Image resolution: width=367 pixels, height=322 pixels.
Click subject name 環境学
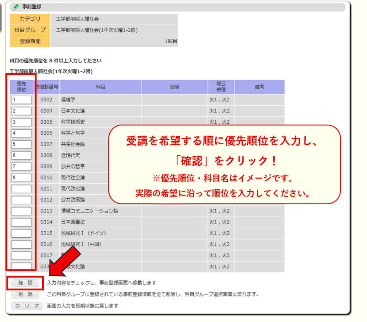tap(69, 100)
